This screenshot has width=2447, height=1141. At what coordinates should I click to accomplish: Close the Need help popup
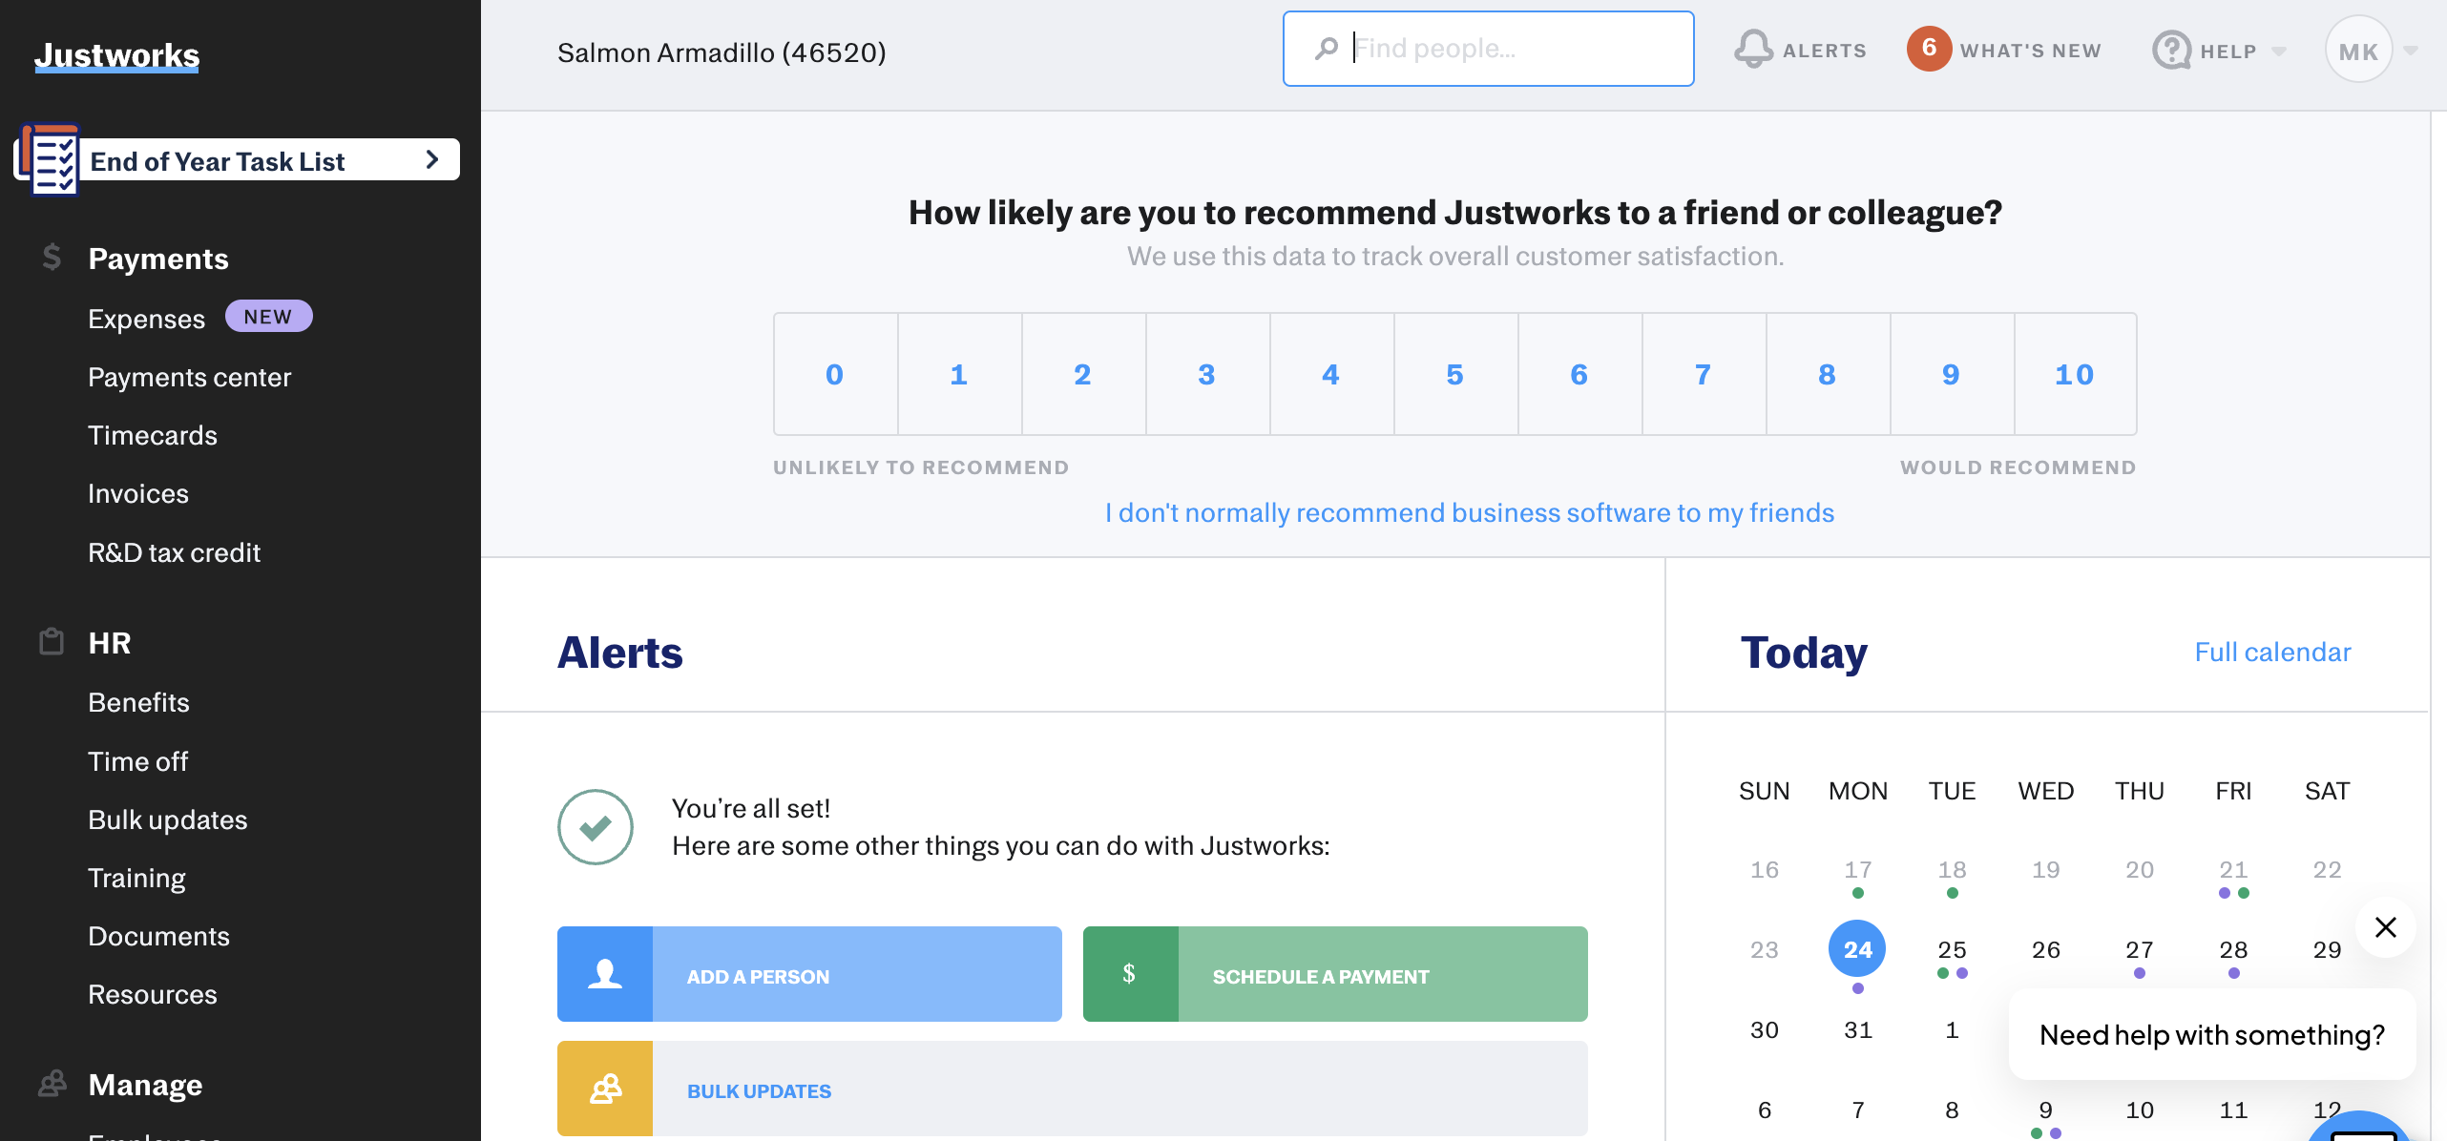point(2386,927)
